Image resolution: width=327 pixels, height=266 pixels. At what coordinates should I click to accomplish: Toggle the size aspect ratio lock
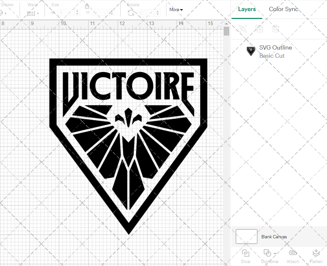[87, 6]
